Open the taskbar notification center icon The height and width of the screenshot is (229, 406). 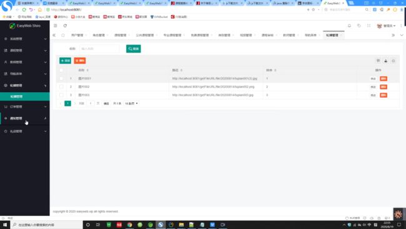[399, 225]
